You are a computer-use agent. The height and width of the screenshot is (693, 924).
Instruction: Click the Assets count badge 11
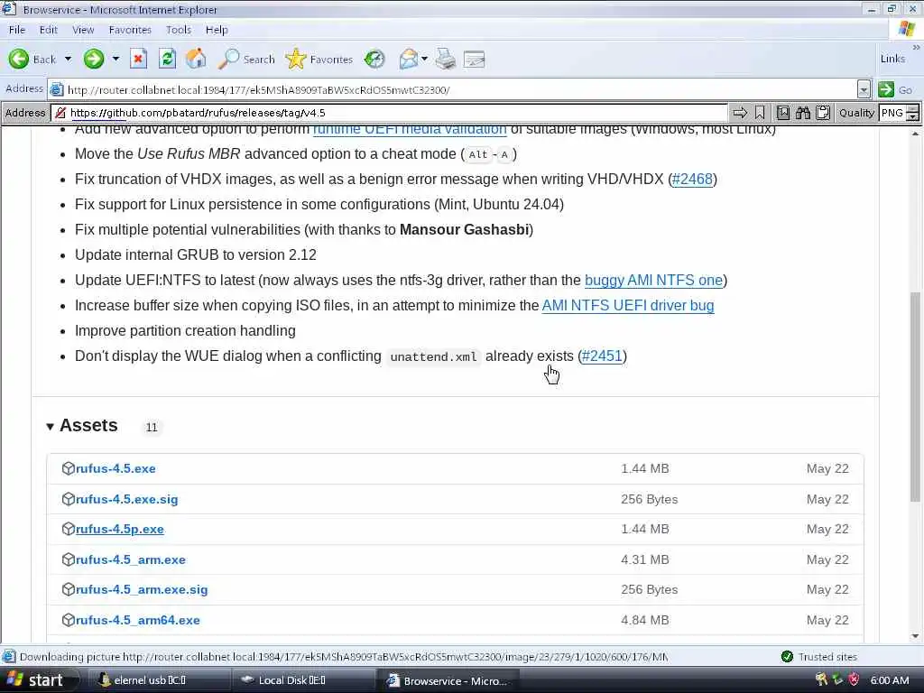click(152, 427)
